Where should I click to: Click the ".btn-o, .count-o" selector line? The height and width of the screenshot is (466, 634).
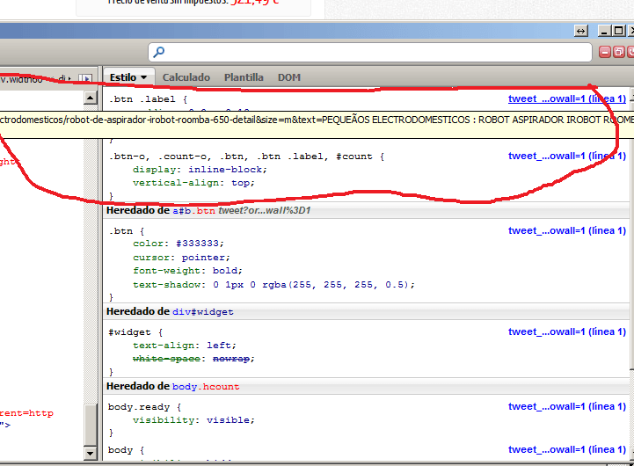[246, 157]
